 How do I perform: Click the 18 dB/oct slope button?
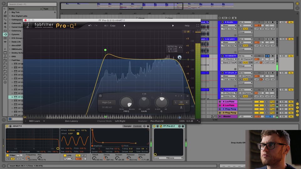tap(107, 107)
